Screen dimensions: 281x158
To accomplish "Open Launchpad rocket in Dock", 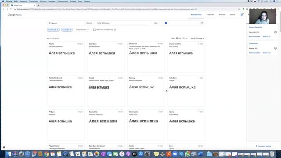I will click(21, 154).
